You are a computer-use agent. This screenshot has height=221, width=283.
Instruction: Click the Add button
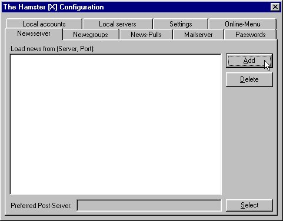(x=249, y=61)
